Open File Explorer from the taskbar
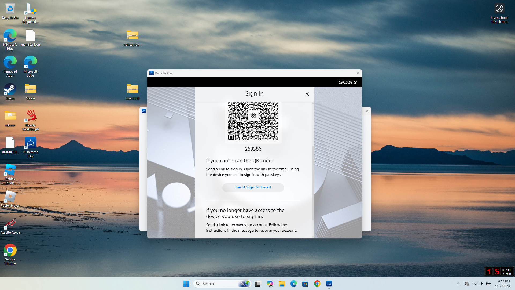The width and height of the screenshot is (515, 290). click(x=282, y=284)
